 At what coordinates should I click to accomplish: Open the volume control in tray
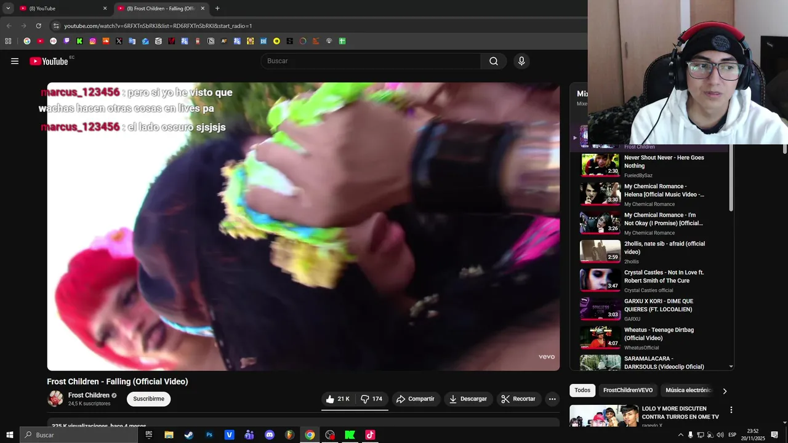point(720,435)
